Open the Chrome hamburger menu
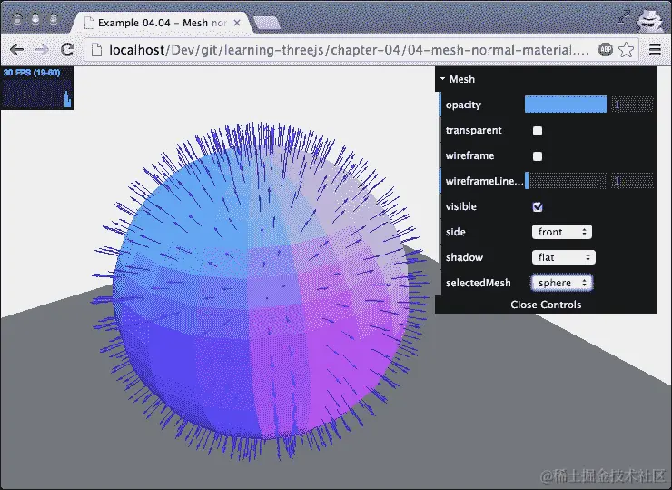Viewport: 672px width, 490px height. coord(655,50)
